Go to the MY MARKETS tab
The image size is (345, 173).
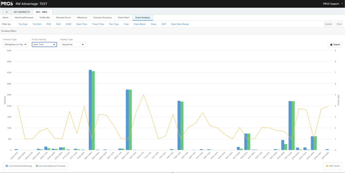pyautogui.click(x=22, y=12)
